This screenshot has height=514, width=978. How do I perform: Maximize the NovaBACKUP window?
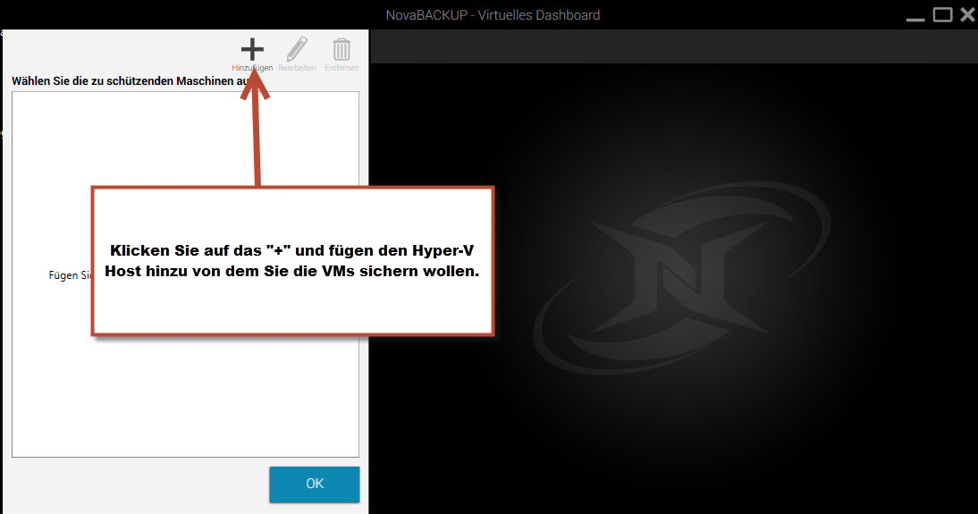942,14
